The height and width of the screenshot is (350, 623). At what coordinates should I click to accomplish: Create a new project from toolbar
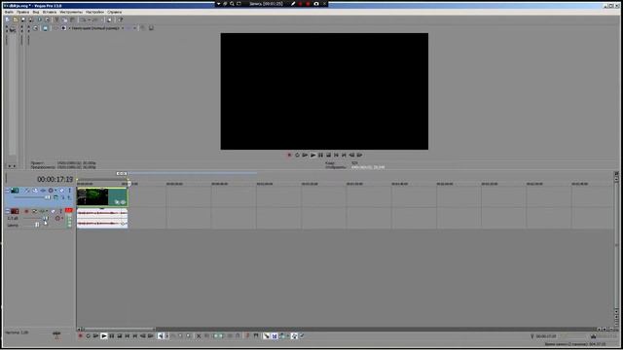pos(7,19)
